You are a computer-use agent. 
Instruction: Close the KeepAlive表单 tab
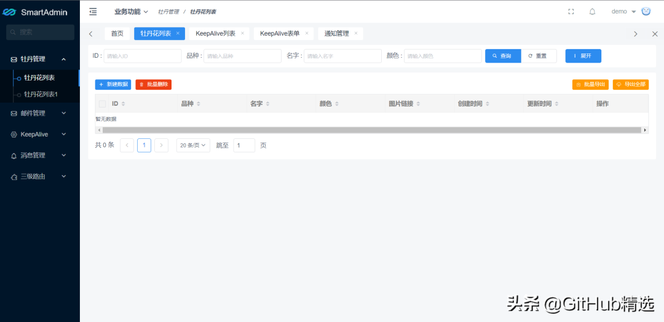pos(307,33)
